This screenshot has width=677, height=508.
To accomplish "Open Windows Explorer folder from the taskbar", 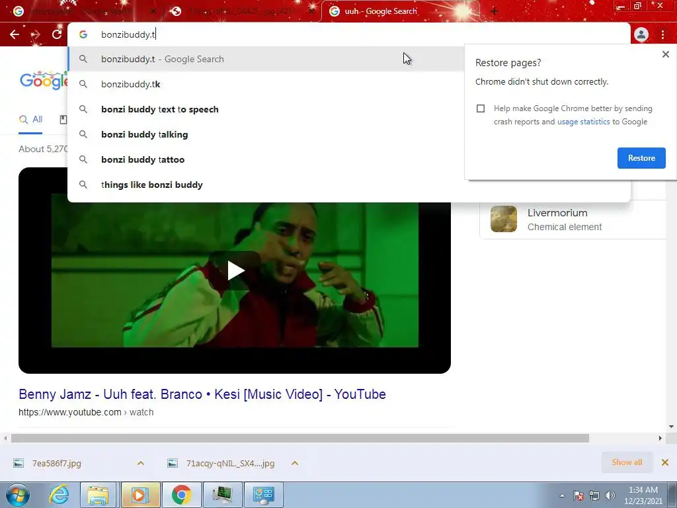I will coord(98,495).
